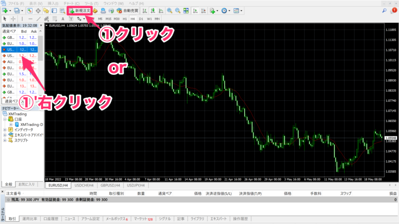The width and height of the screenshot is (399, 224).
Task: Open the Periods clock icon
Action: point(224,11)
